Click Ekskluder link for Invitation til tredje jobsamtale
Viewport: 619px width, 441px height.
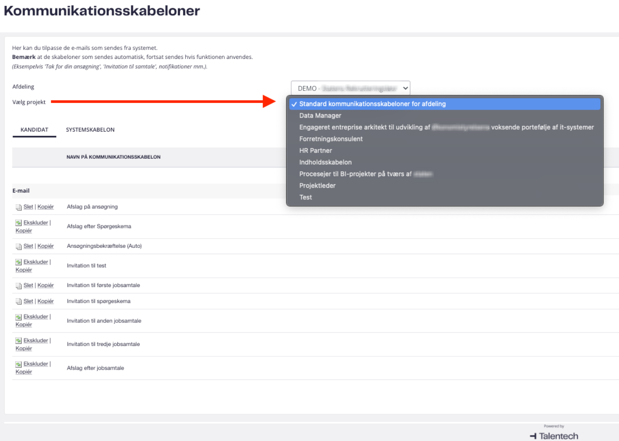click(x=36, y=341)
